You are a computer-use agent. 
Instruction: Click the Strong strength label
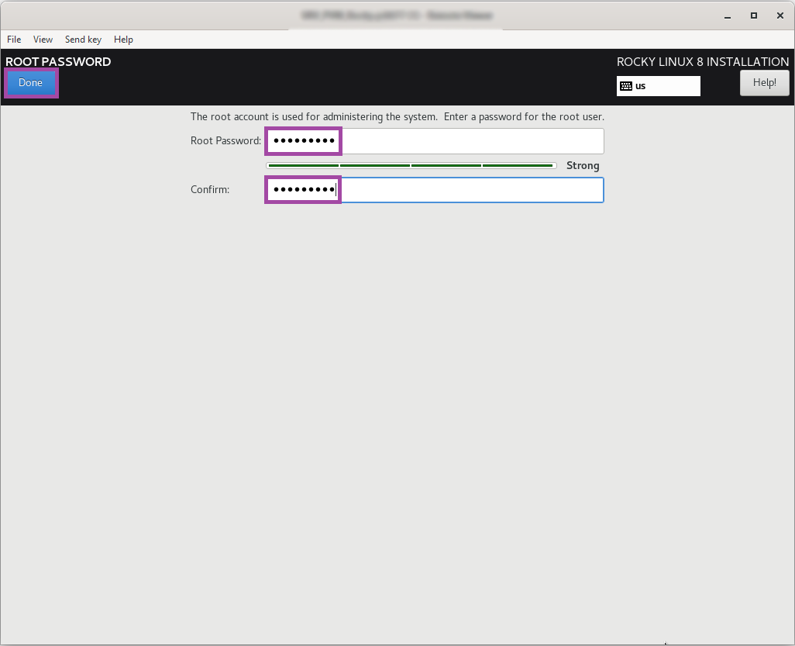click(x=583, y=165)
